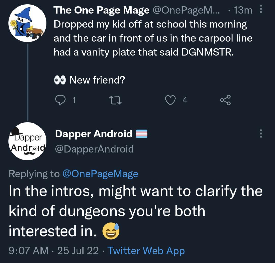View The One Page Mage's profile picture

[27, 23]
